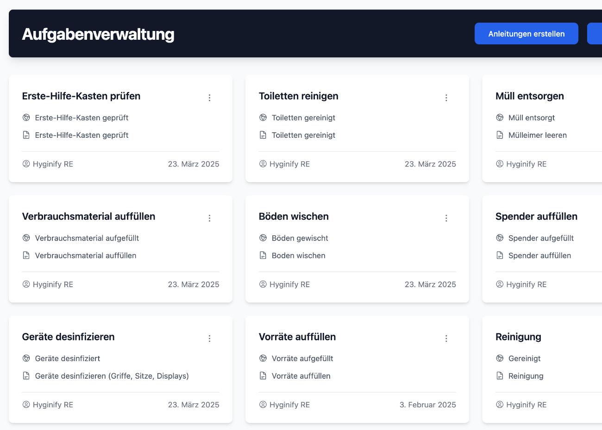Click the text Geräte desinfizieren (Griffe, Sitze, Displays)

click(x=112, y=376)
